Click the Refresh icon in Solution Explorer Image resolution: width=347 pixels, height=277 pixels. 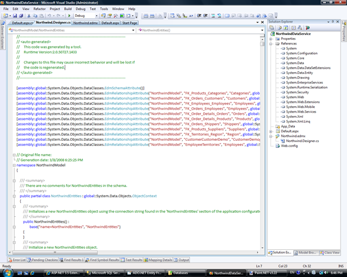pyautogui.click(x=286, y=28)
